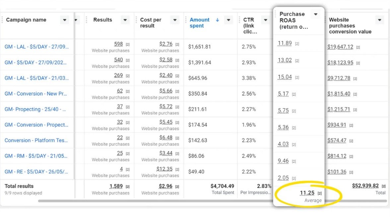Screen dimensions: 390x217
Task: Click the Amount spent sort arrow icon
Action: (x=218, y=20)
